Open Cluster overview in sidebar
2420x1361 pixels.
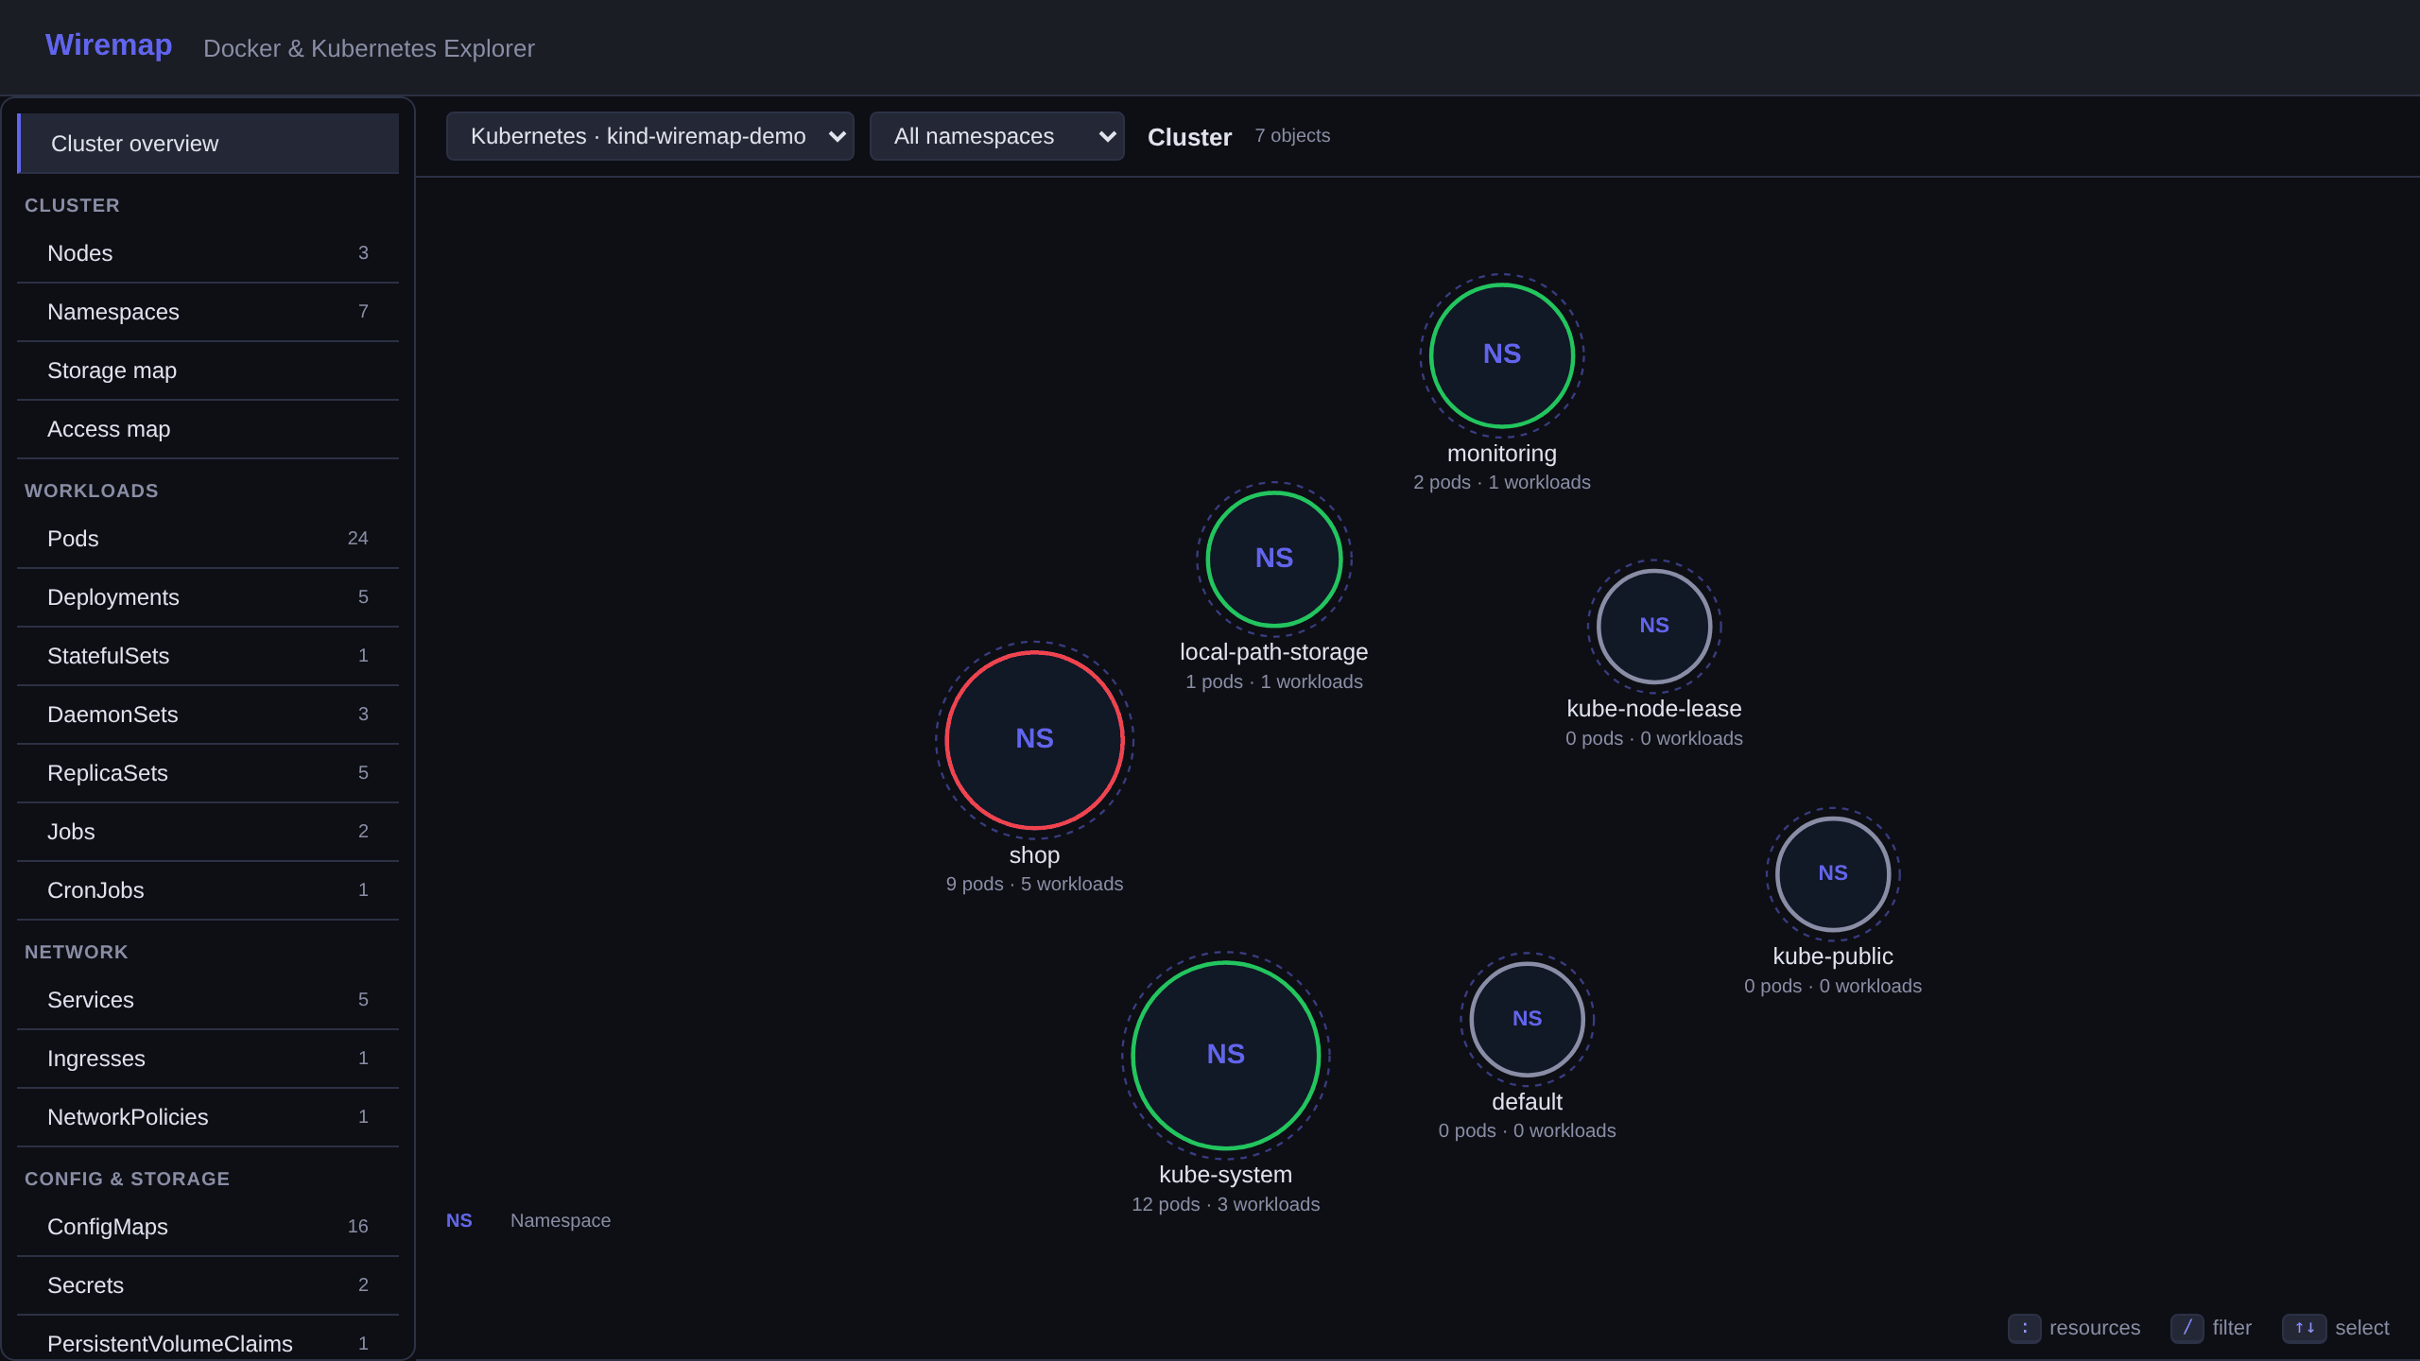click(x=208, y=144)
